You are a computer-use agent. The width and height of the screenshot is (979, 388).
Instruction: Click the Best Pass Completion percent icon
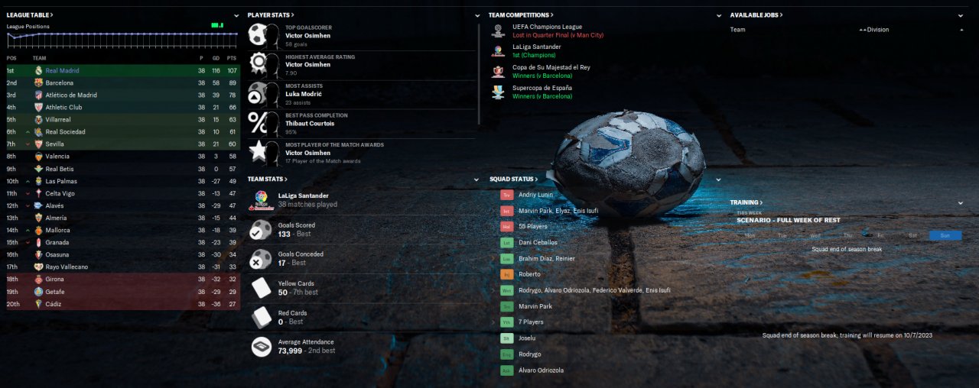259,122
